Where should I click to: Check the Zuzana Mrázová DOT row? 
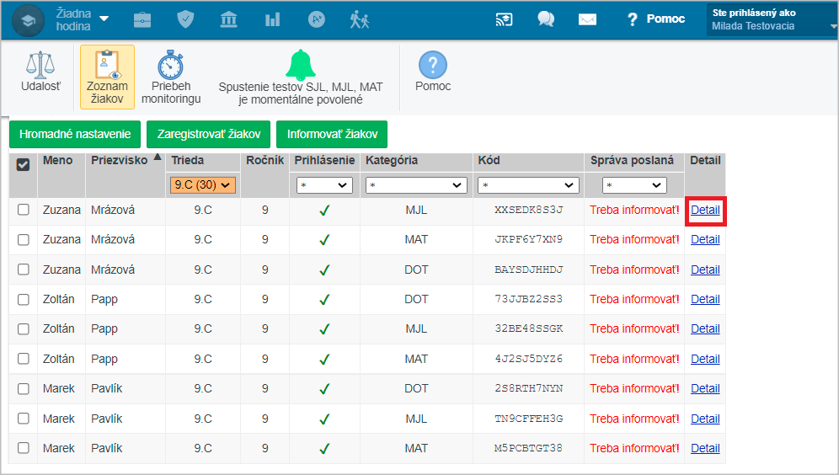(23, 270)
